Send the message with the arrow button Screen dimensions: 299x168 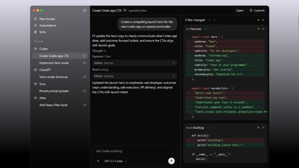171,161
